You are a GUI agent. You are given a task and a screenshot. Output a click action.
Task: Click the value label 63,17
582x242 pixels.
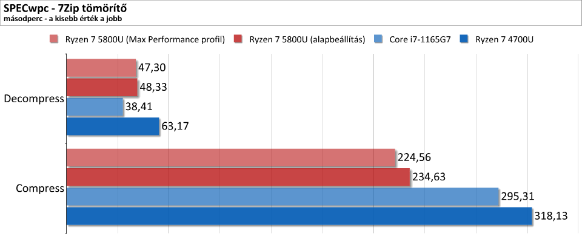tap(175, 126)
